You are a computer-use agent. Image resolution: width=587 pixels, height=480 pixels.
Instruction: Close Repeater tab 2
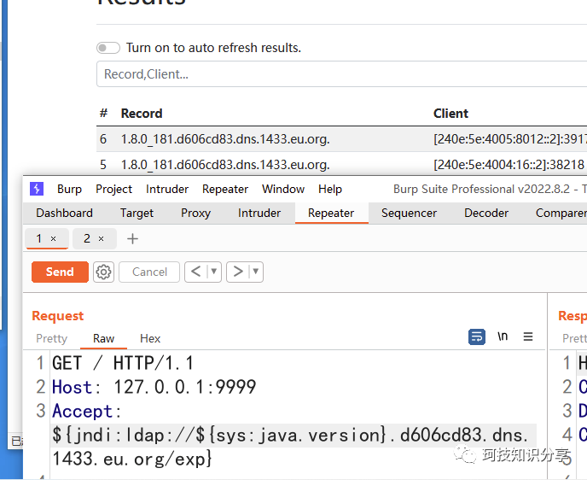101,238
